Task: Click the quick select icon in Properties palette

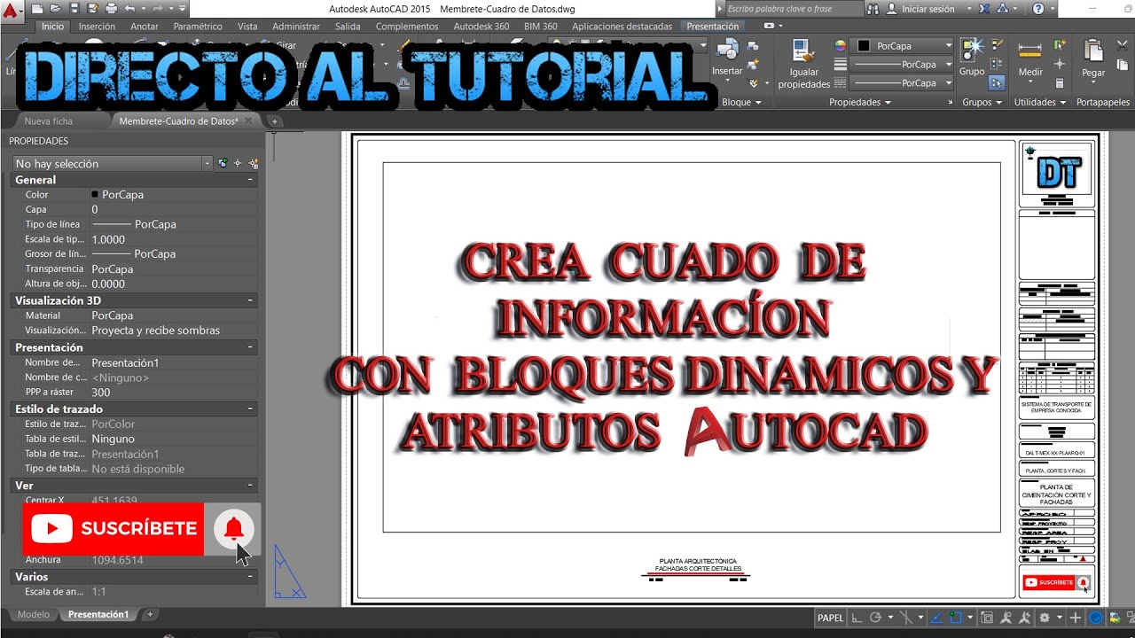Action: click(x=254, y=163)
